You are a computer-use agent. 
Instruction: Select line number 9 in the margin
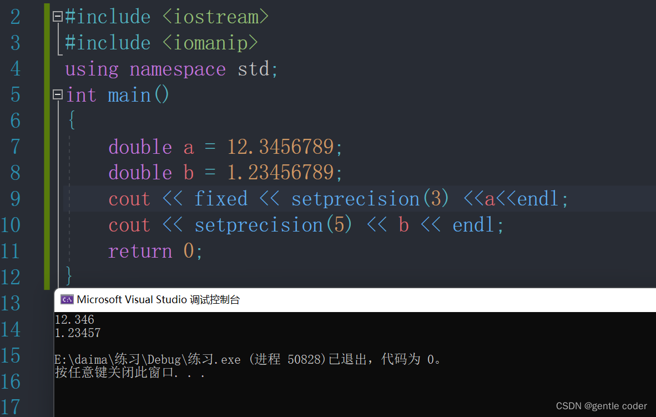coord(15,198)
